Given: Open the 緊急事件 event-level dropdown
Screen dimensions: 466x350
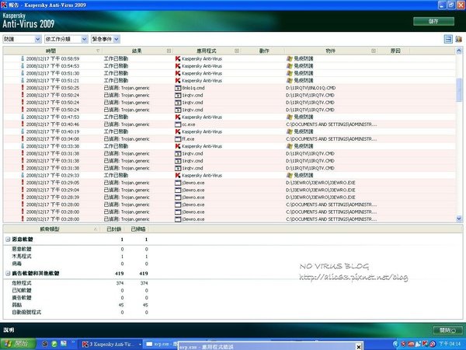Looking at the screenshot, I should (x=105, y=39).
